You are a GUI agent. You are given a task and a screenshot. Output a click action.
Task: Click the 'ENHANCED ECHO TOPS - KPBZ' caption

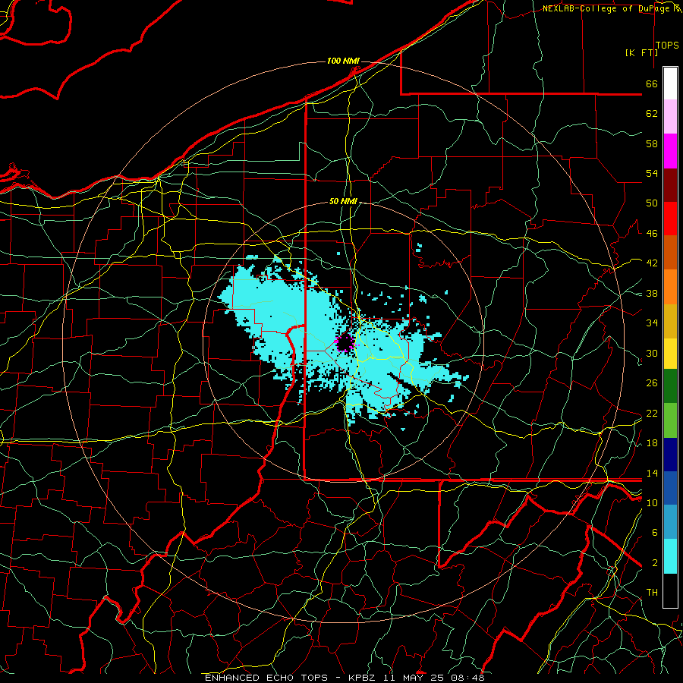(x=290, y=678)
